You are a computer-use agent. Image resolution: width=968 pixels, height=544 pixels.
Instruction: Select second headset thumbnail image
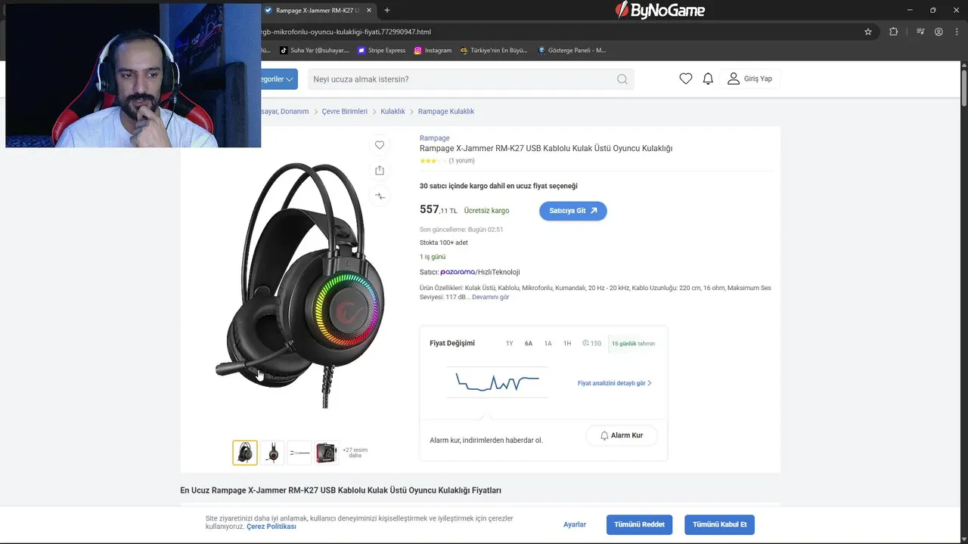click(x=272, y=453)
